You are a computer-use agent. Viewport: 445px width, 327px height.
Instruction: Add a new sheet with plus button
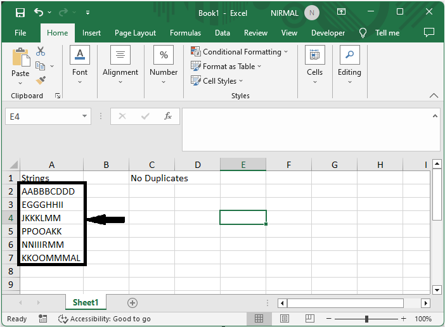pyautogui.click(x=132, y=303)
